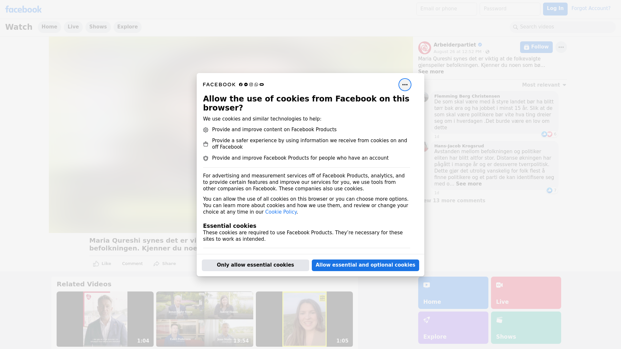This screenshot has width=621, height=349.
Task: Expand Hans-Jacob Krogsrud's comment See more
Action: pos(469,184)
